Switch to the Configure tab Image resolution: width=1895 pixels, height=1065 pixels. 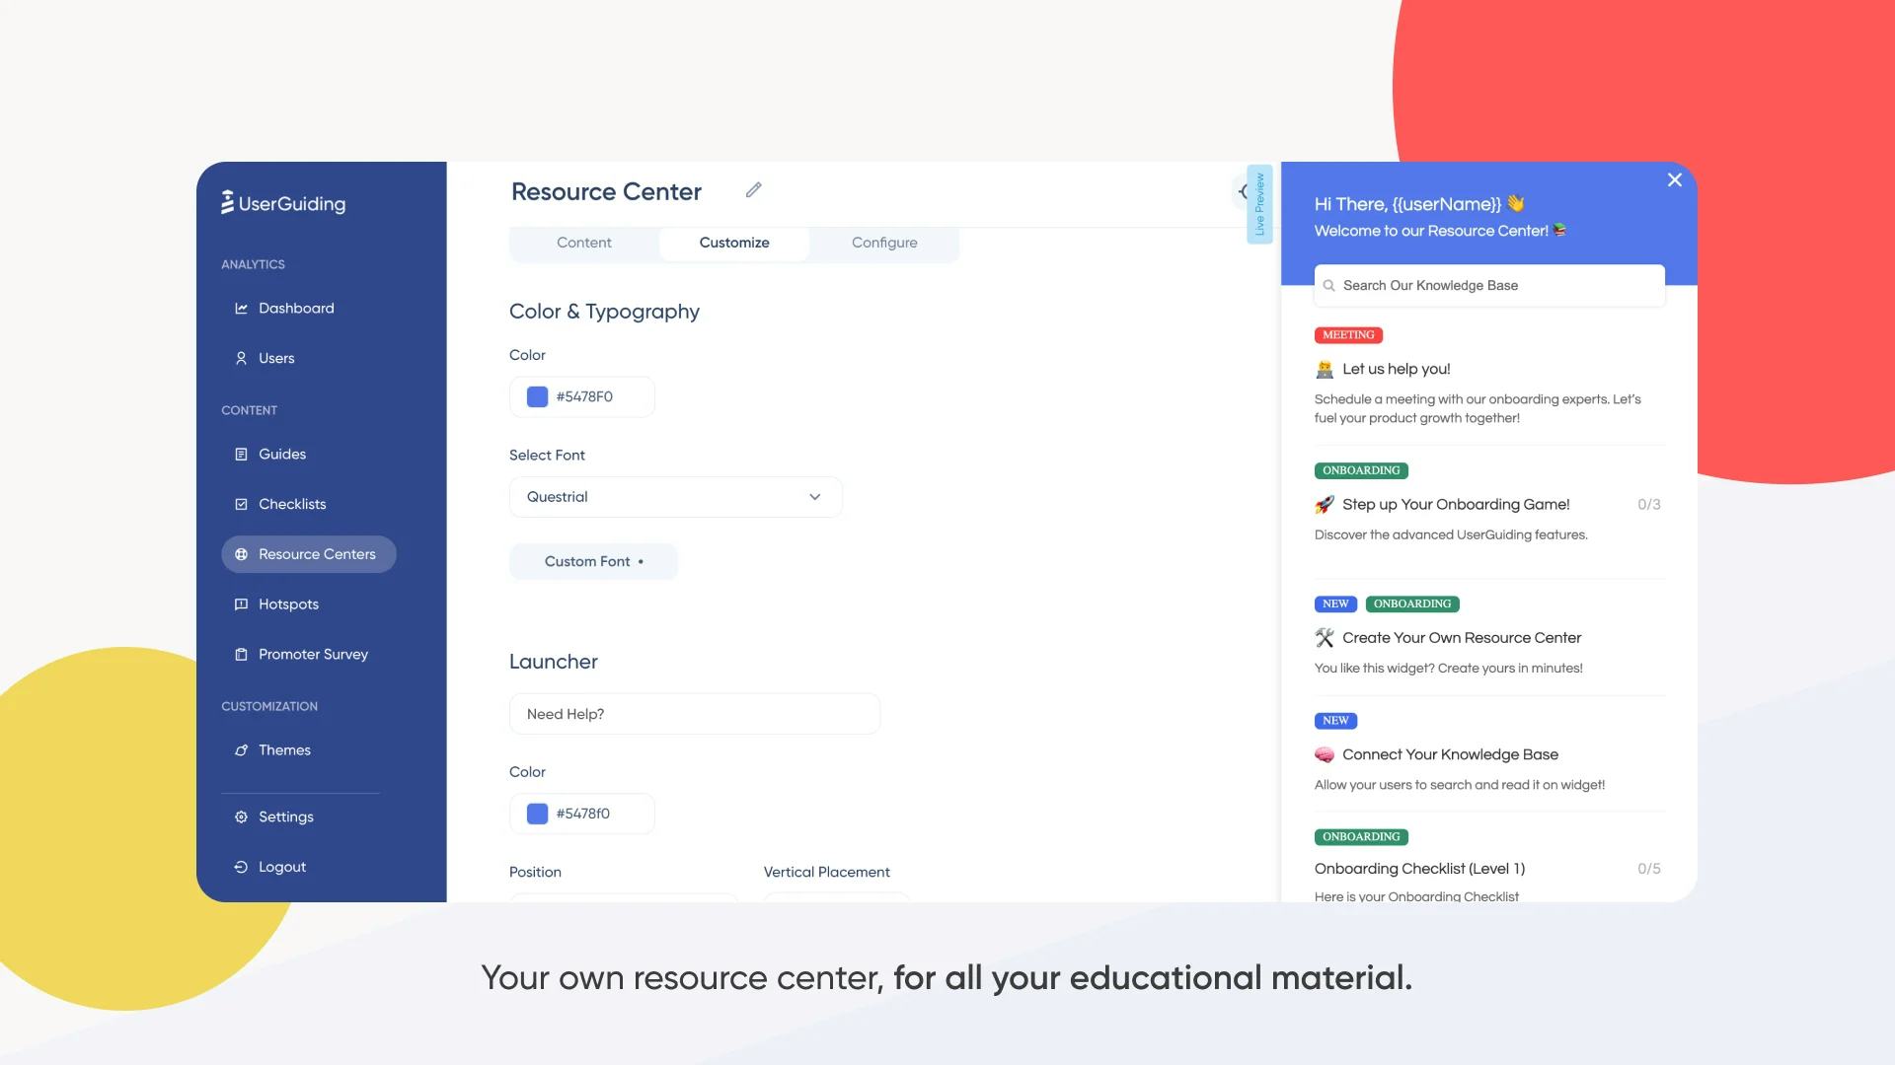point(885,242)
